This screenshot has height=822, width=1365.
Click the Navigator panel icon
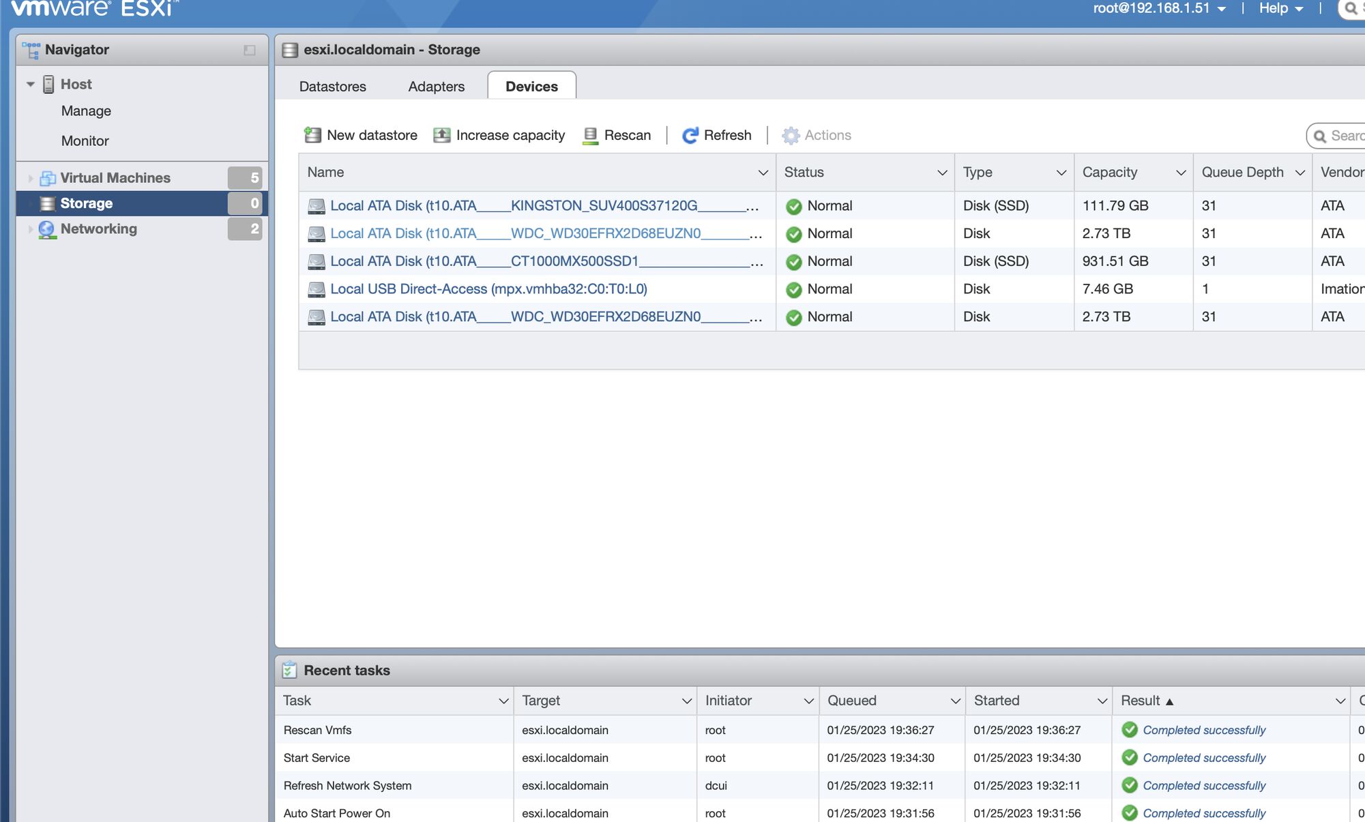(31, 50)
